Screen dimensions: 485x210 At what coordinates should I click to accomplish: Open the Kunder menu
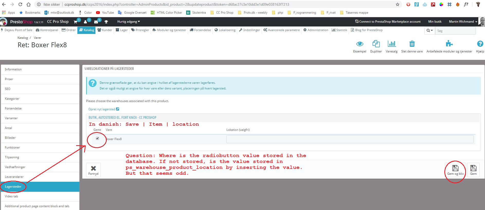point(105,30)
